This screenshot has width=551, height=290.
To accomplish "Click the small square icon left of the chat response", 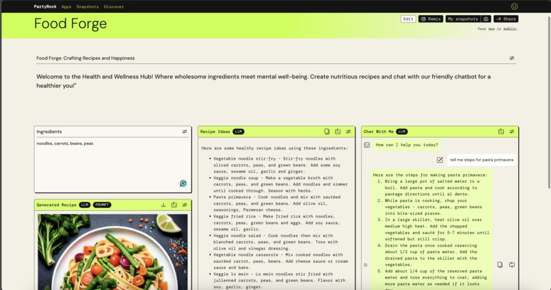I will (366, 265).
